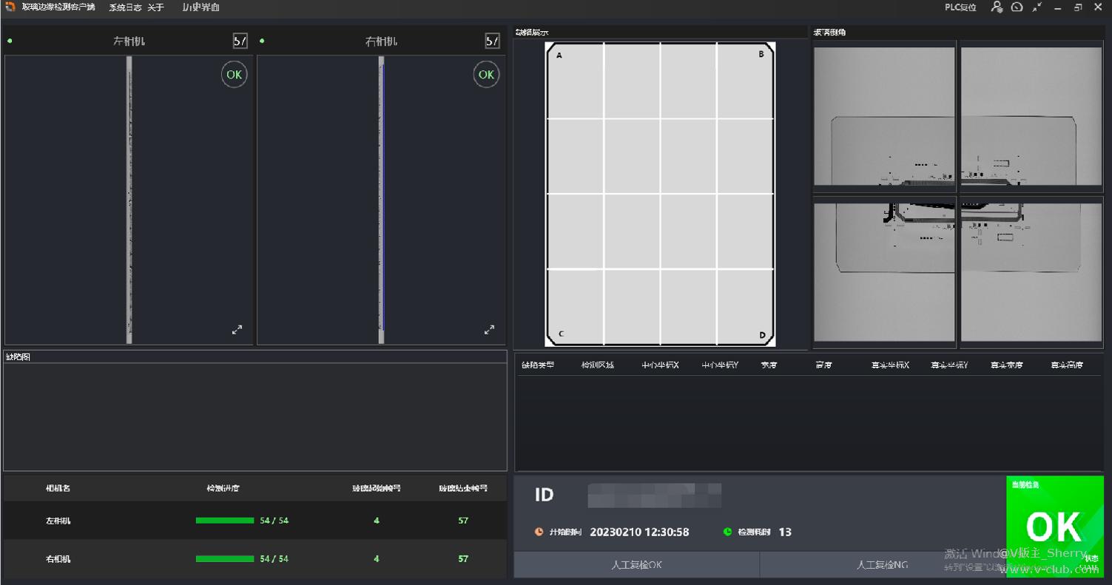Click corner label B on defect map

(761, 54)
